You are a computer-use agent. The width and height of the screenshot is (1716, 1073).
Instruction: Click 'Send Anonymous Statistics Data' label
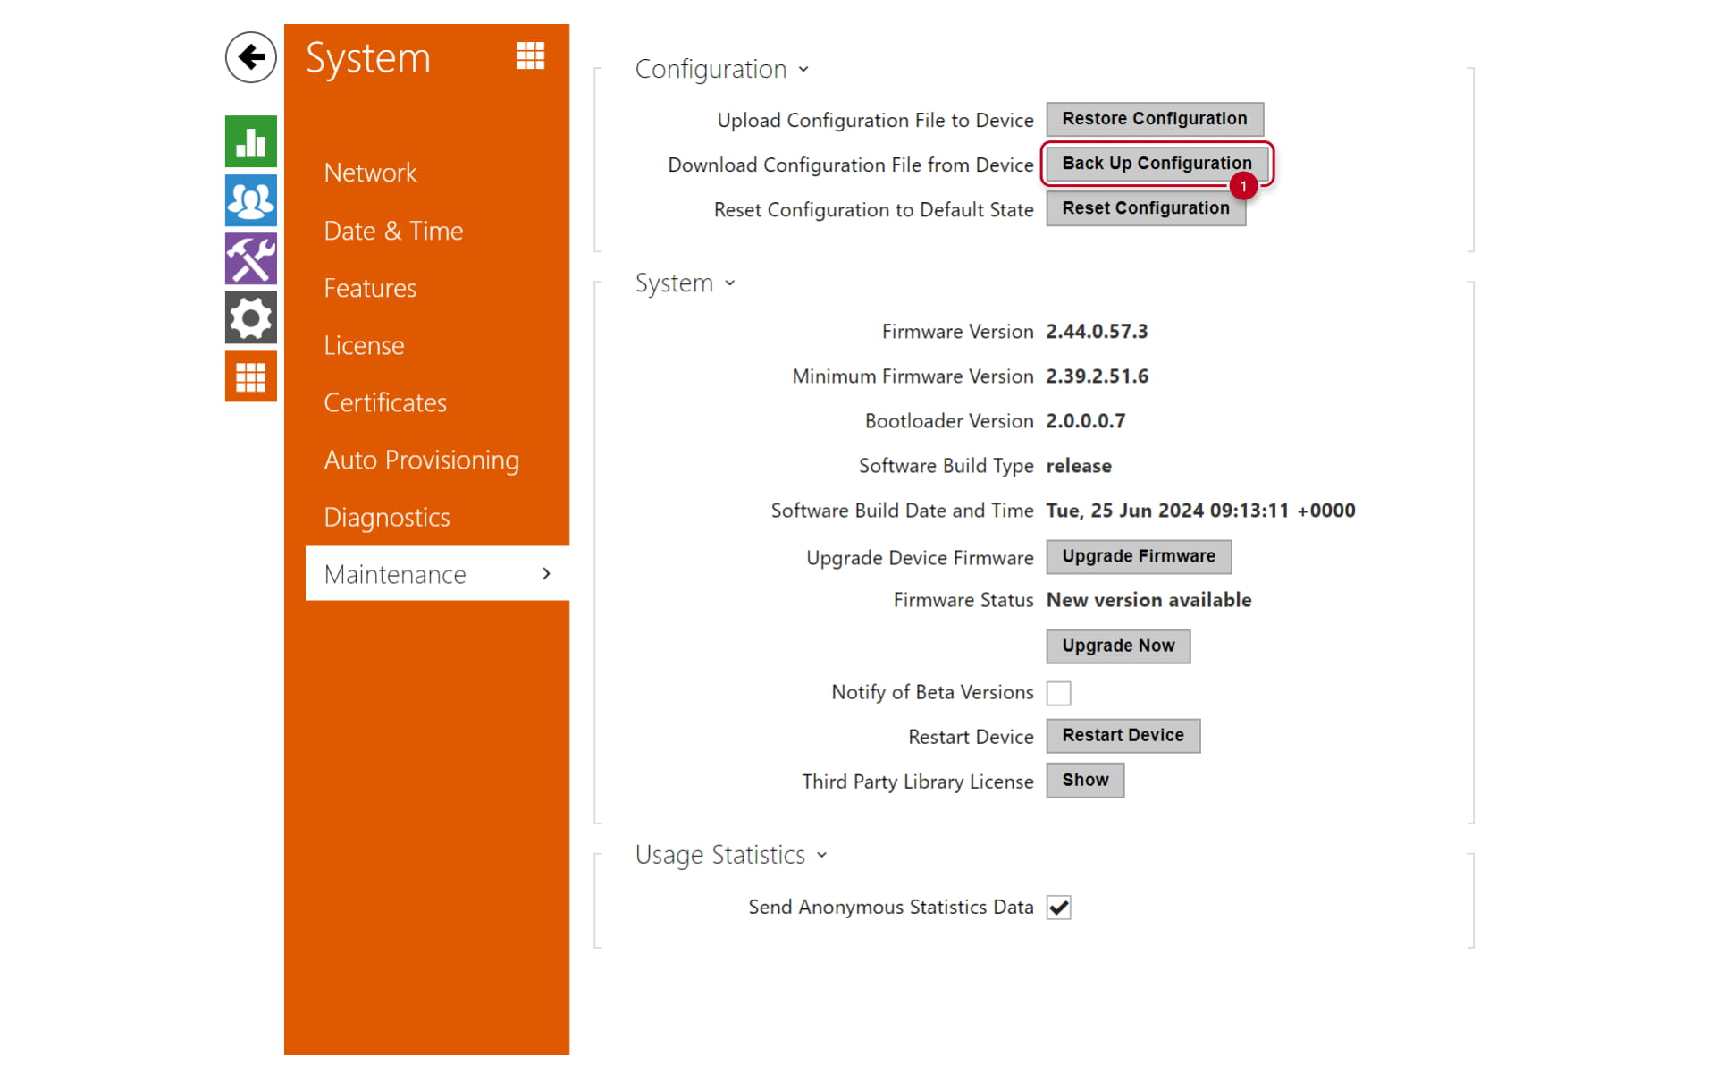(x=891, y=908)
